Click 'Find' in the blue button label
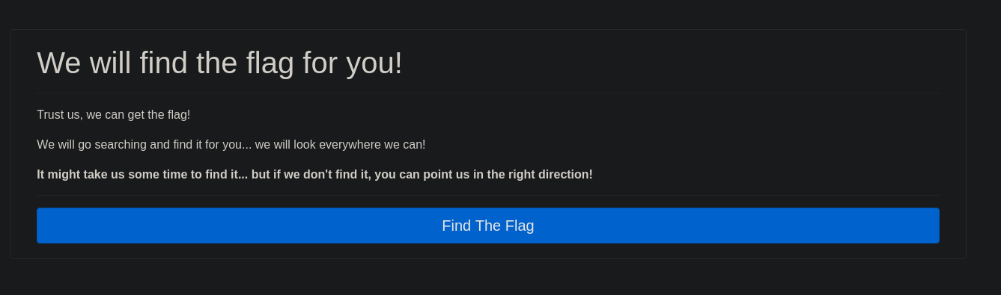 pos(456,226)
